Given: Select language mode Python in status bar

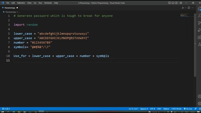Looking at the screenshot, I should (x=166, y=109).
